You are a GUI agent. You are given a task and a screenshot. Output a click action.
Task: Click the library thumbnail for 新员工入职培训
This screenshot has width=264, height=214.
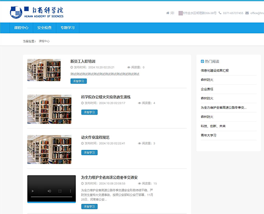(44, 70)
